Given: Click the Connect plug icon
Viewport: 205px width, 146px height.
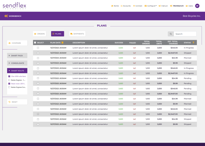Looking at the screenshot, I should click(x=134, y=6).
